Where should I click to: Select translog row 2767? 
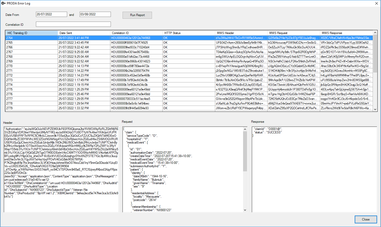click(x=189, y=52)
